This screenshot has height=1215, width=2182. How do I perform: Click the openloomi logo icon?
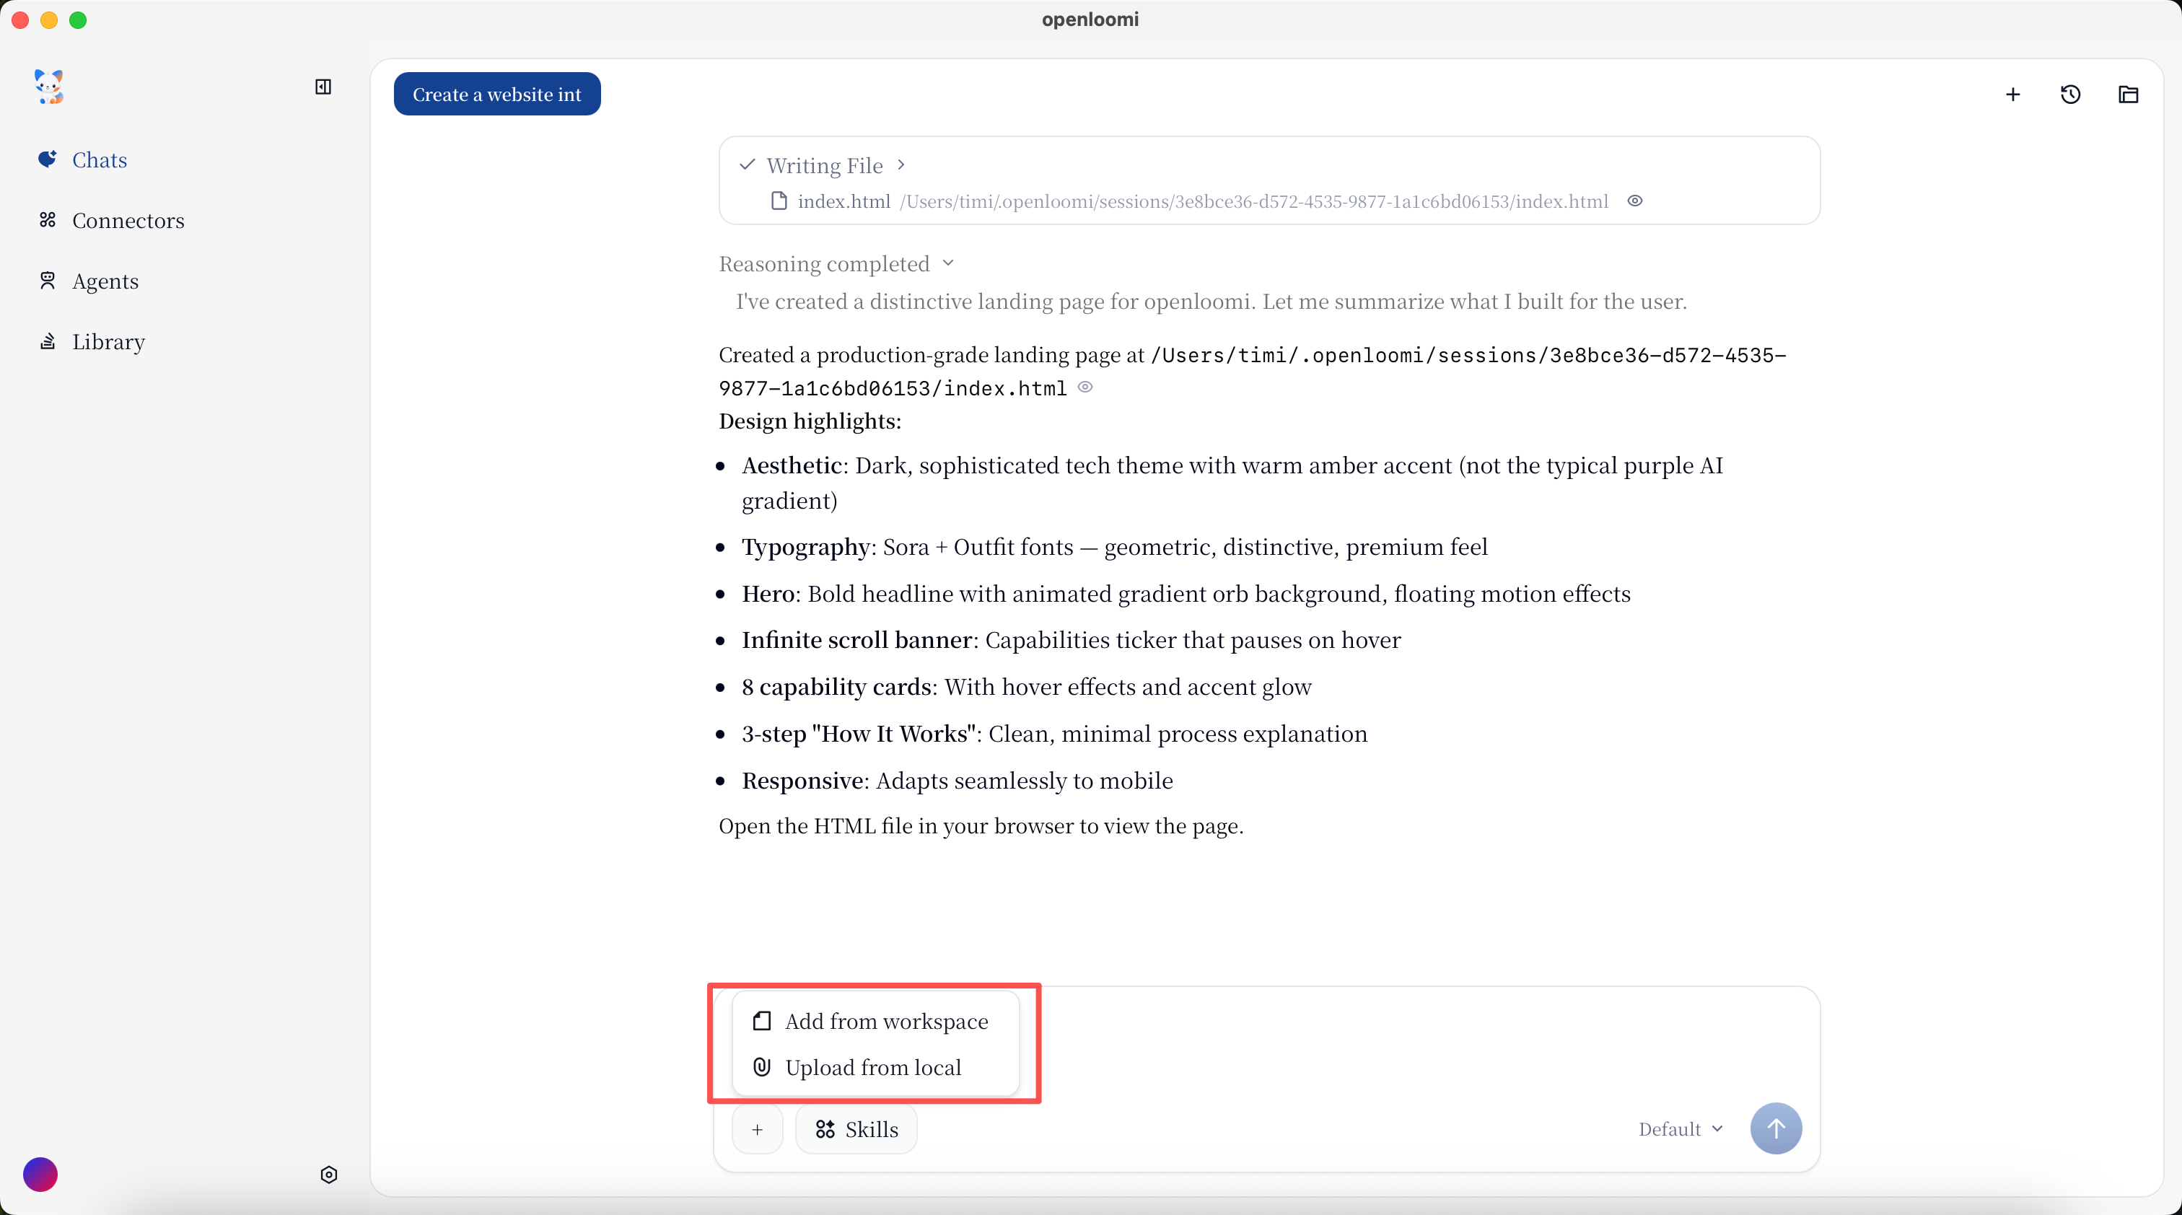pos(49,87)
